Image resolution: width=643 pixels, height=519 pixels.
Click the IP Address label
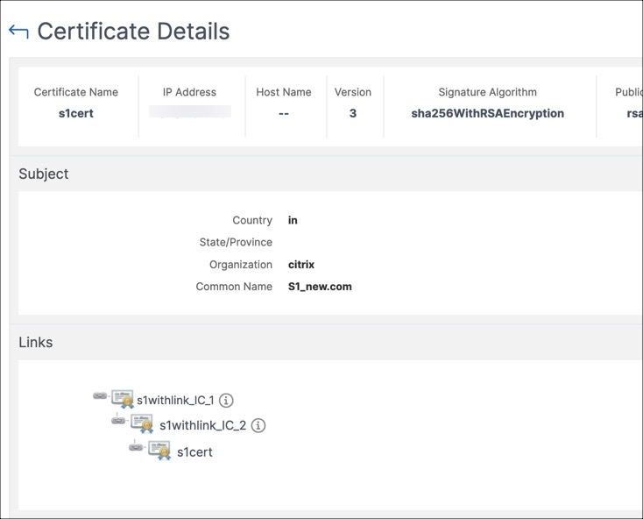[189, 92]
